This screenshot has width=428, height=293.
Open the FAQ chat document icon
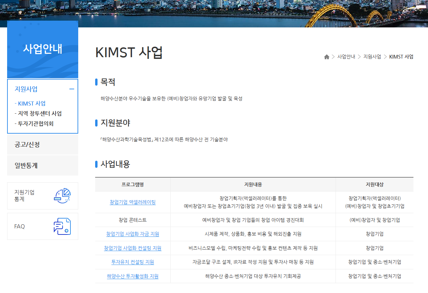tap(62, 226)
